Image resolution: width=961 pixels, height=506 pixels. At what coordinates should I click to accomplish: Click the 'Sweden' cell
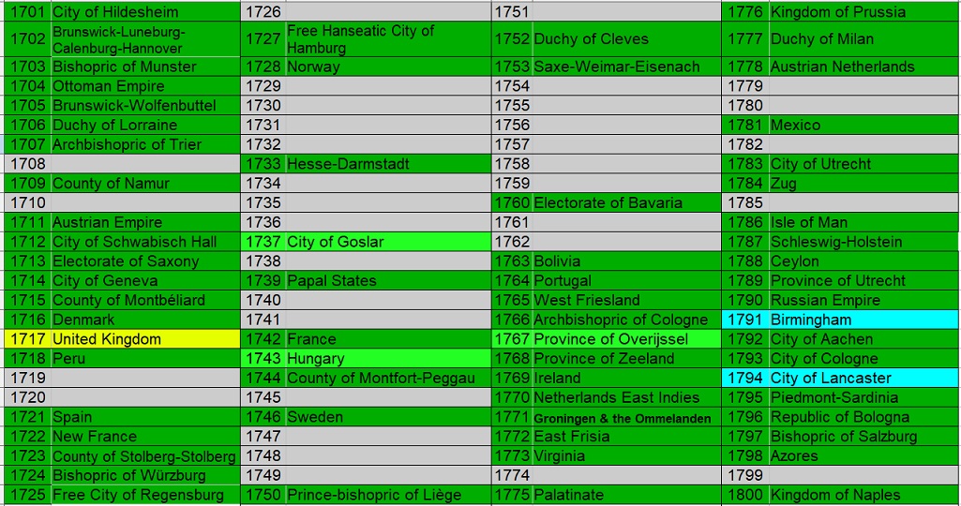tap(388, 417)
